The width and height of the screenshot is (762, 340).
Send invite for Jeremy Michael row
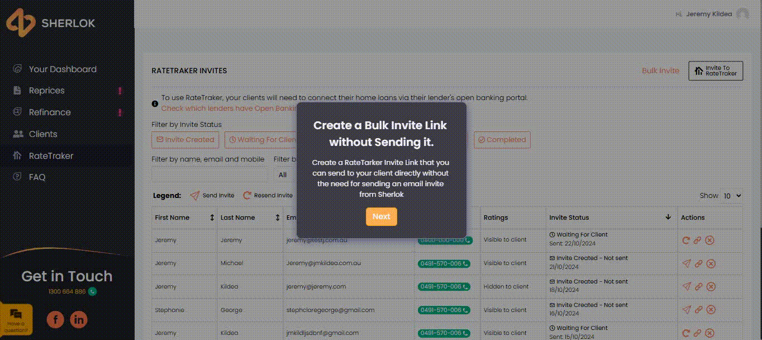tap(686, 263)
